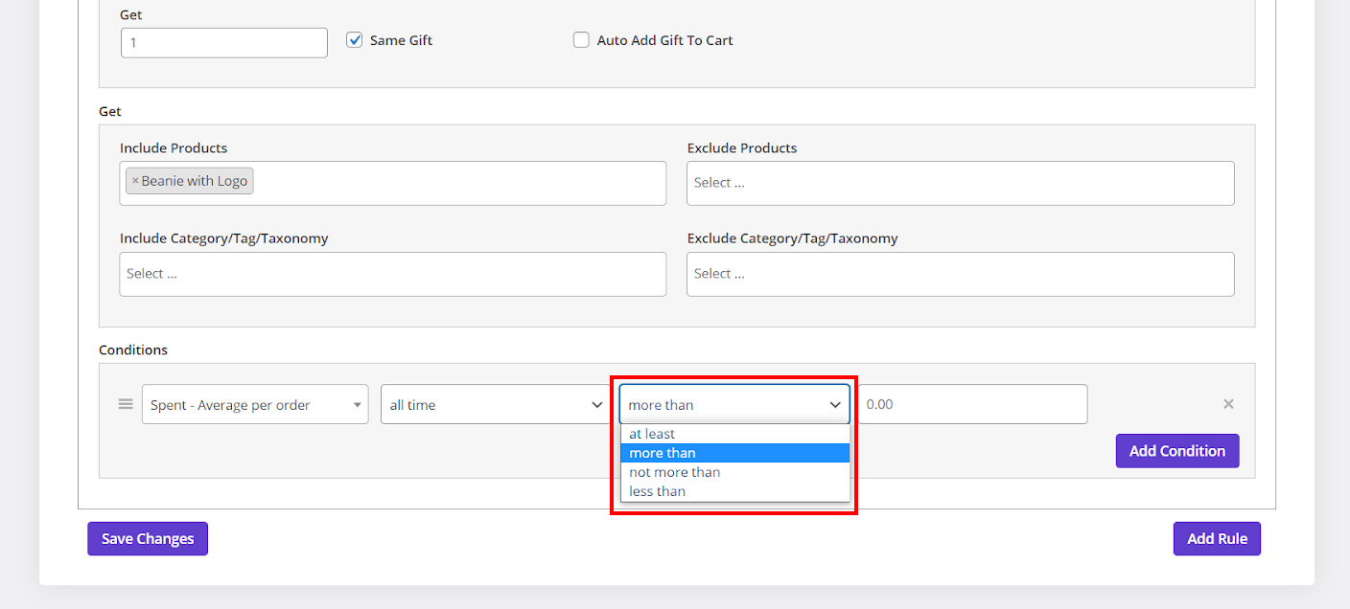This screenshot has width=1350, height=609.
Task: Select highlighted more than option
Action: 663,453
